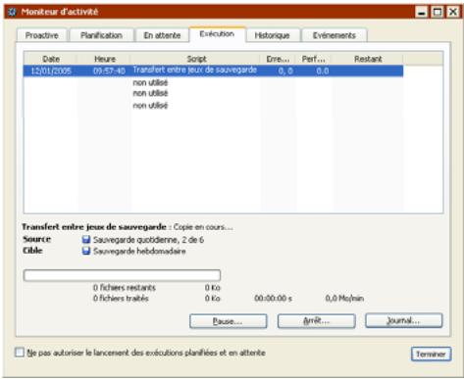
Task: Click 'Sauvegarde hebdomadaire' text
Action: click(139, 251)
